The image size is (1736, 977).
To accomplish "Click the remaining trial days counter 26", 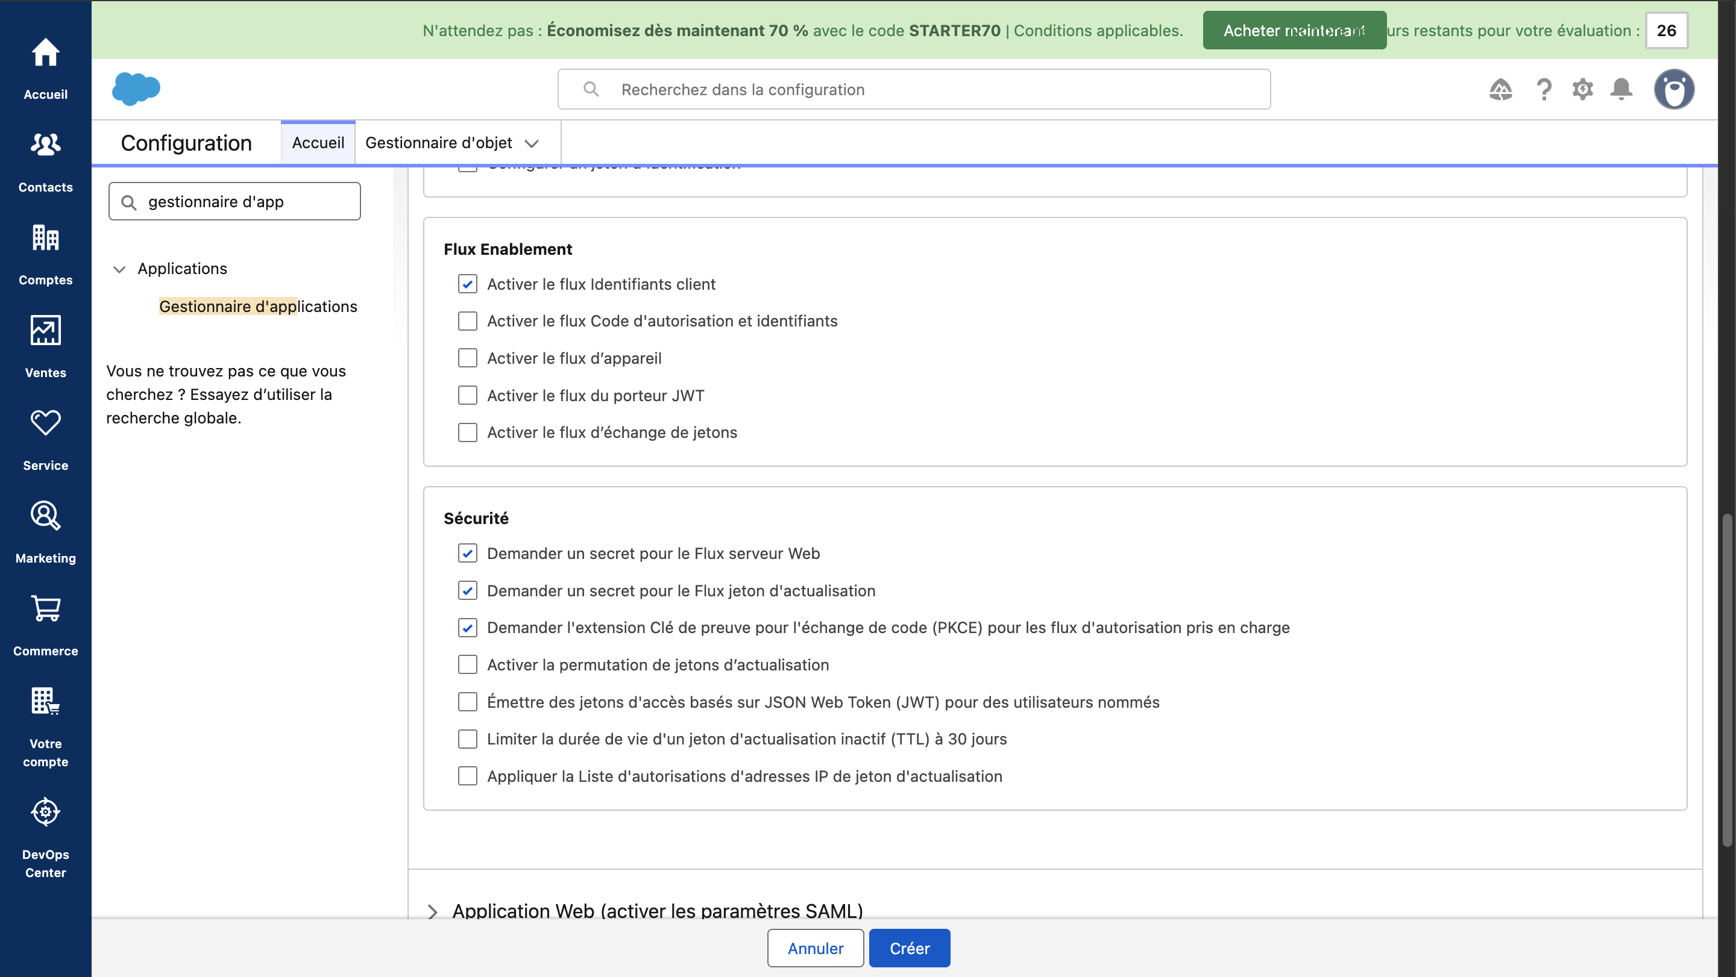I will click(1667, 30).
